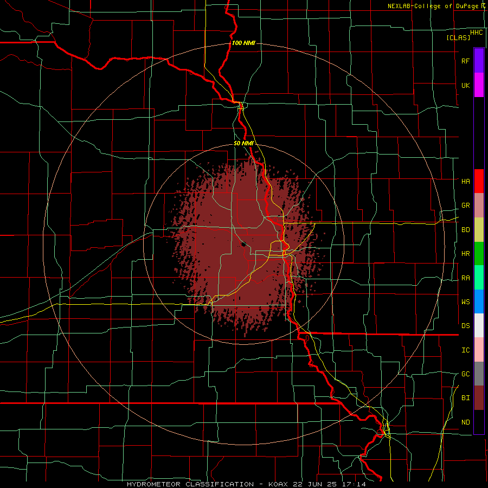Select the GR pink legend swatch
The width and height of the screenshot is (488, 488).
point(479,206)
